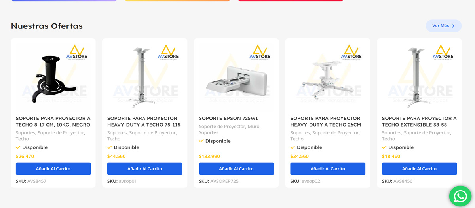
Task: Open Soporte Techo 8-17 cm Negro title
Action: [x=53, y=121]
